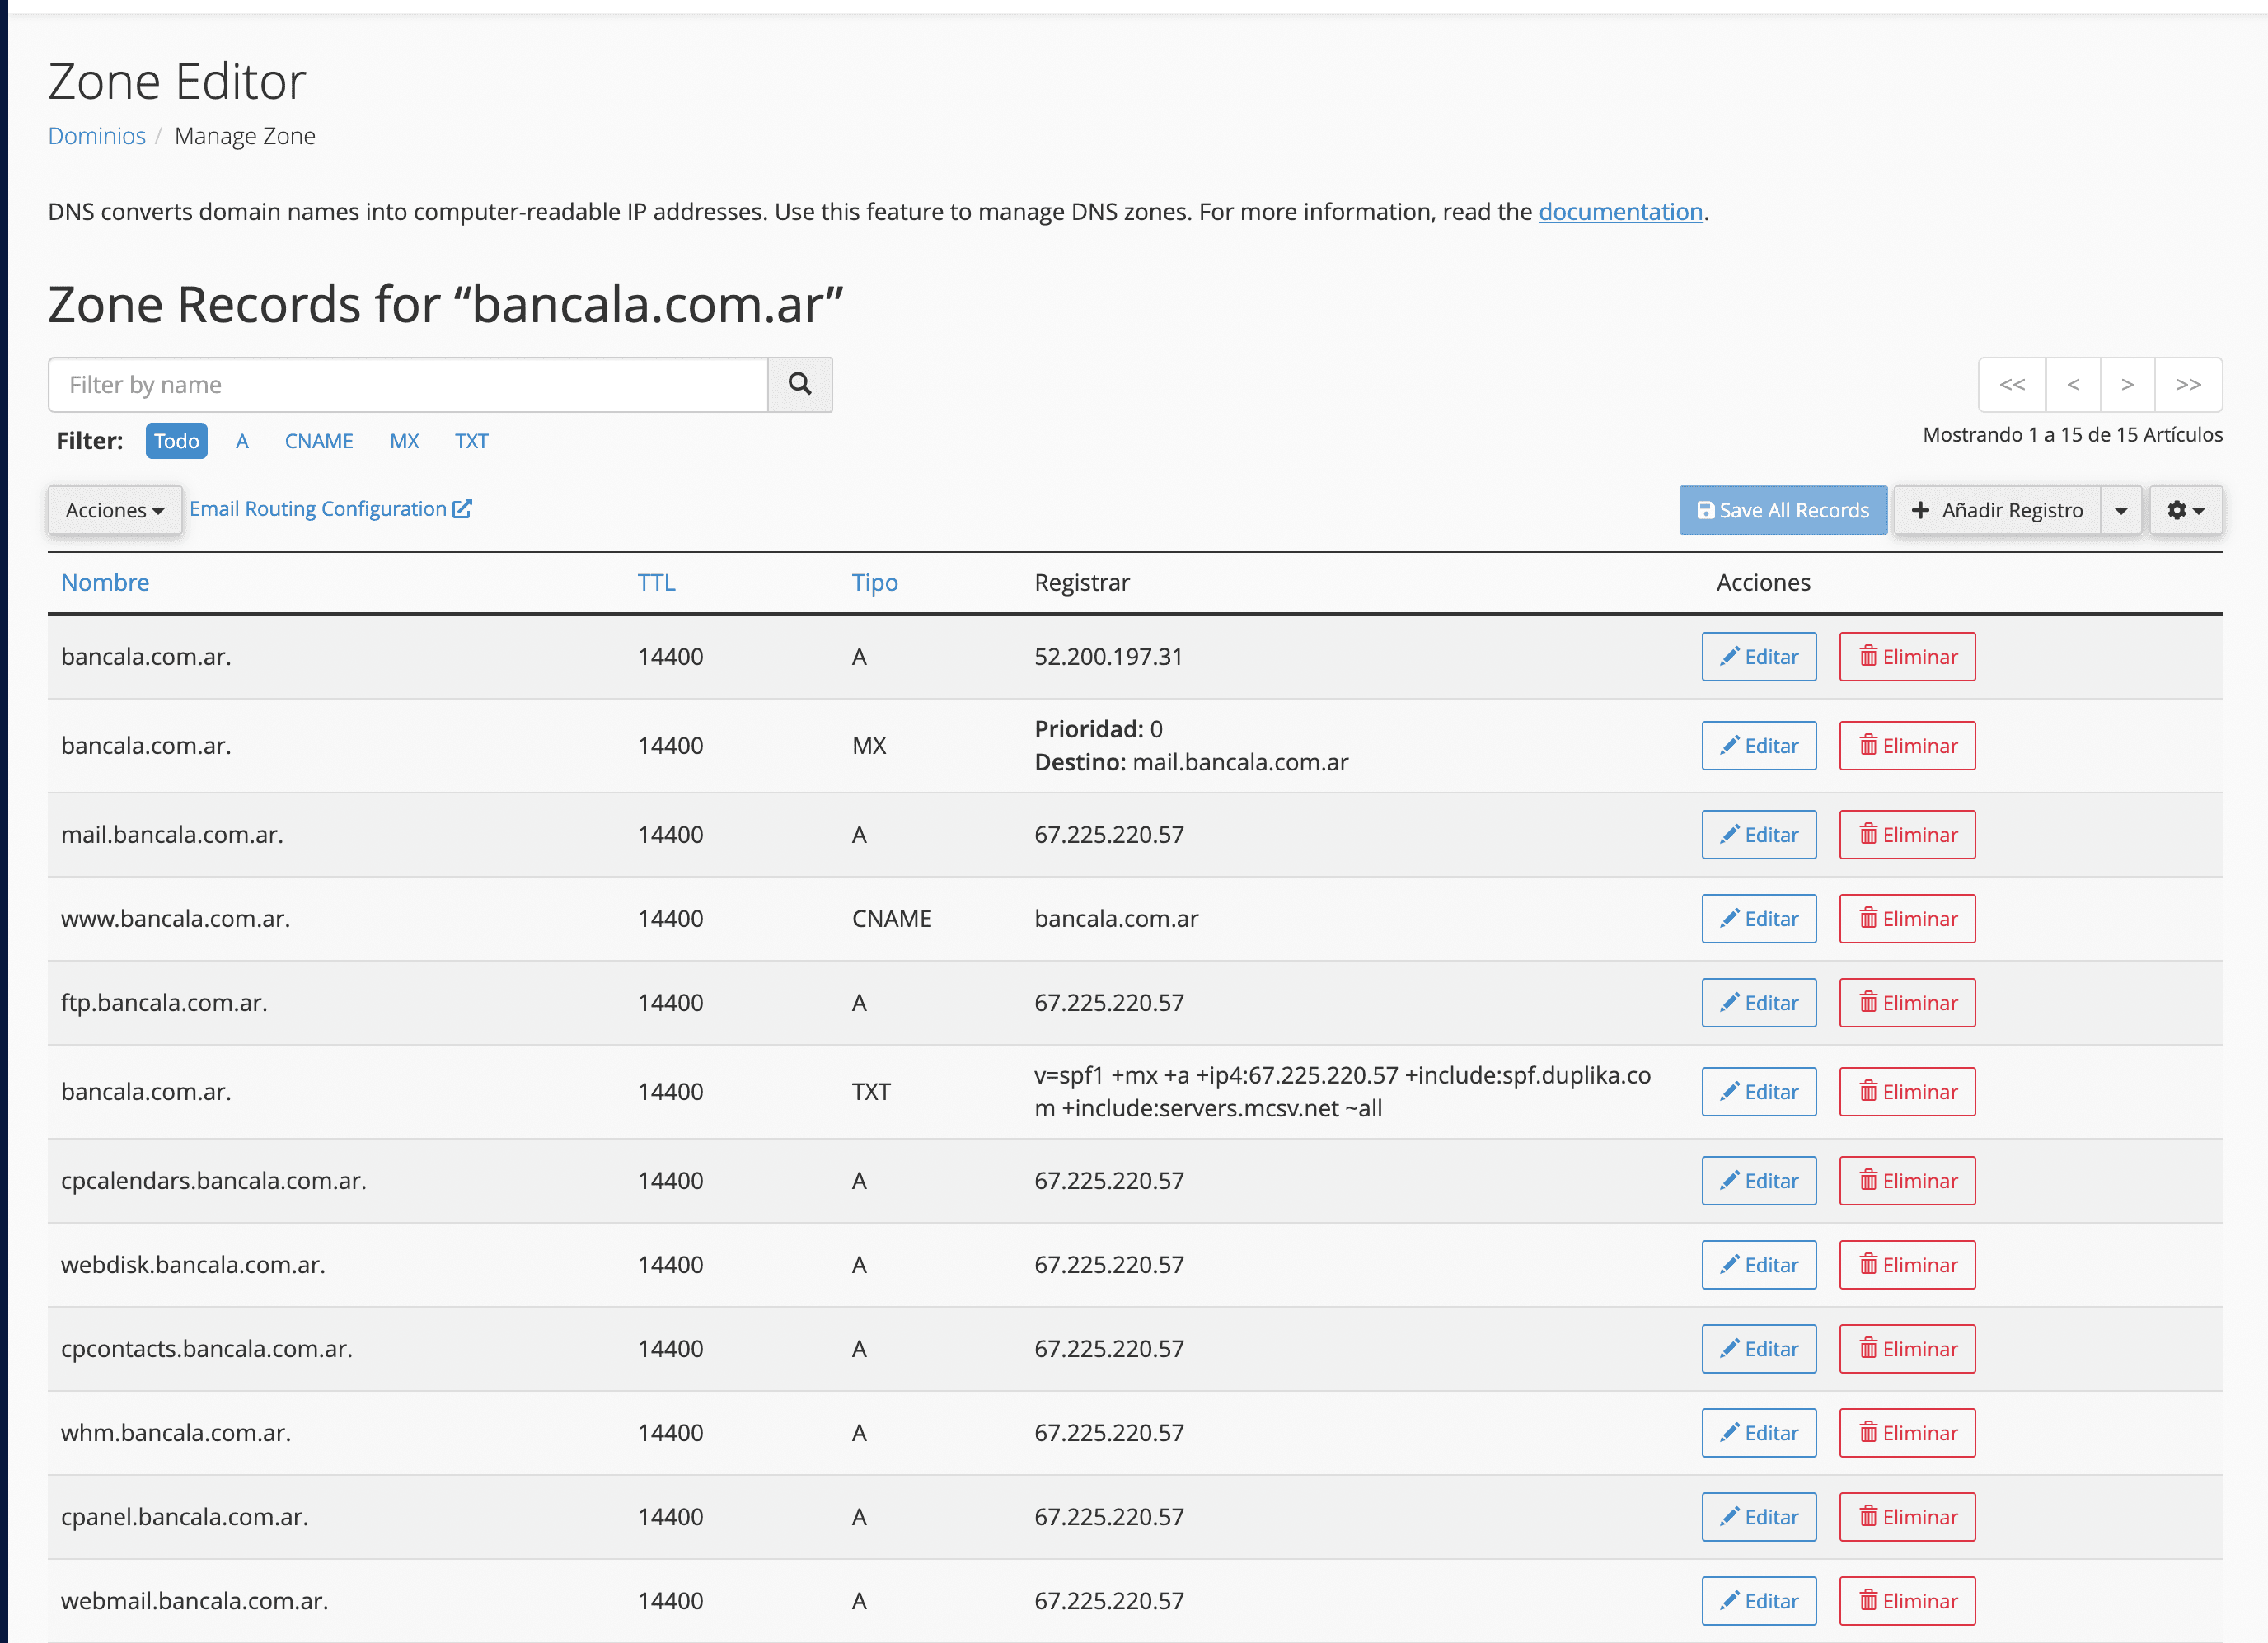This screenshot has height=1643, width=2268.
Task: Edit the MX record row
Action: click(x=1759, y=745)
